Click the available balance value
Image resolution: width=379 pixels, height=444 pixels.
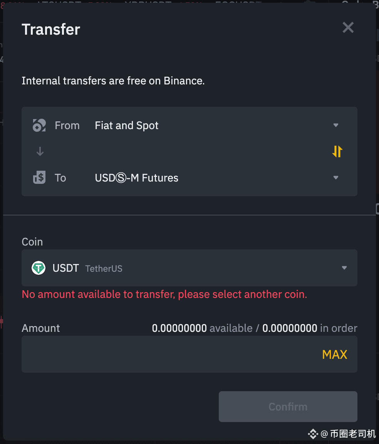coord(179,328)
